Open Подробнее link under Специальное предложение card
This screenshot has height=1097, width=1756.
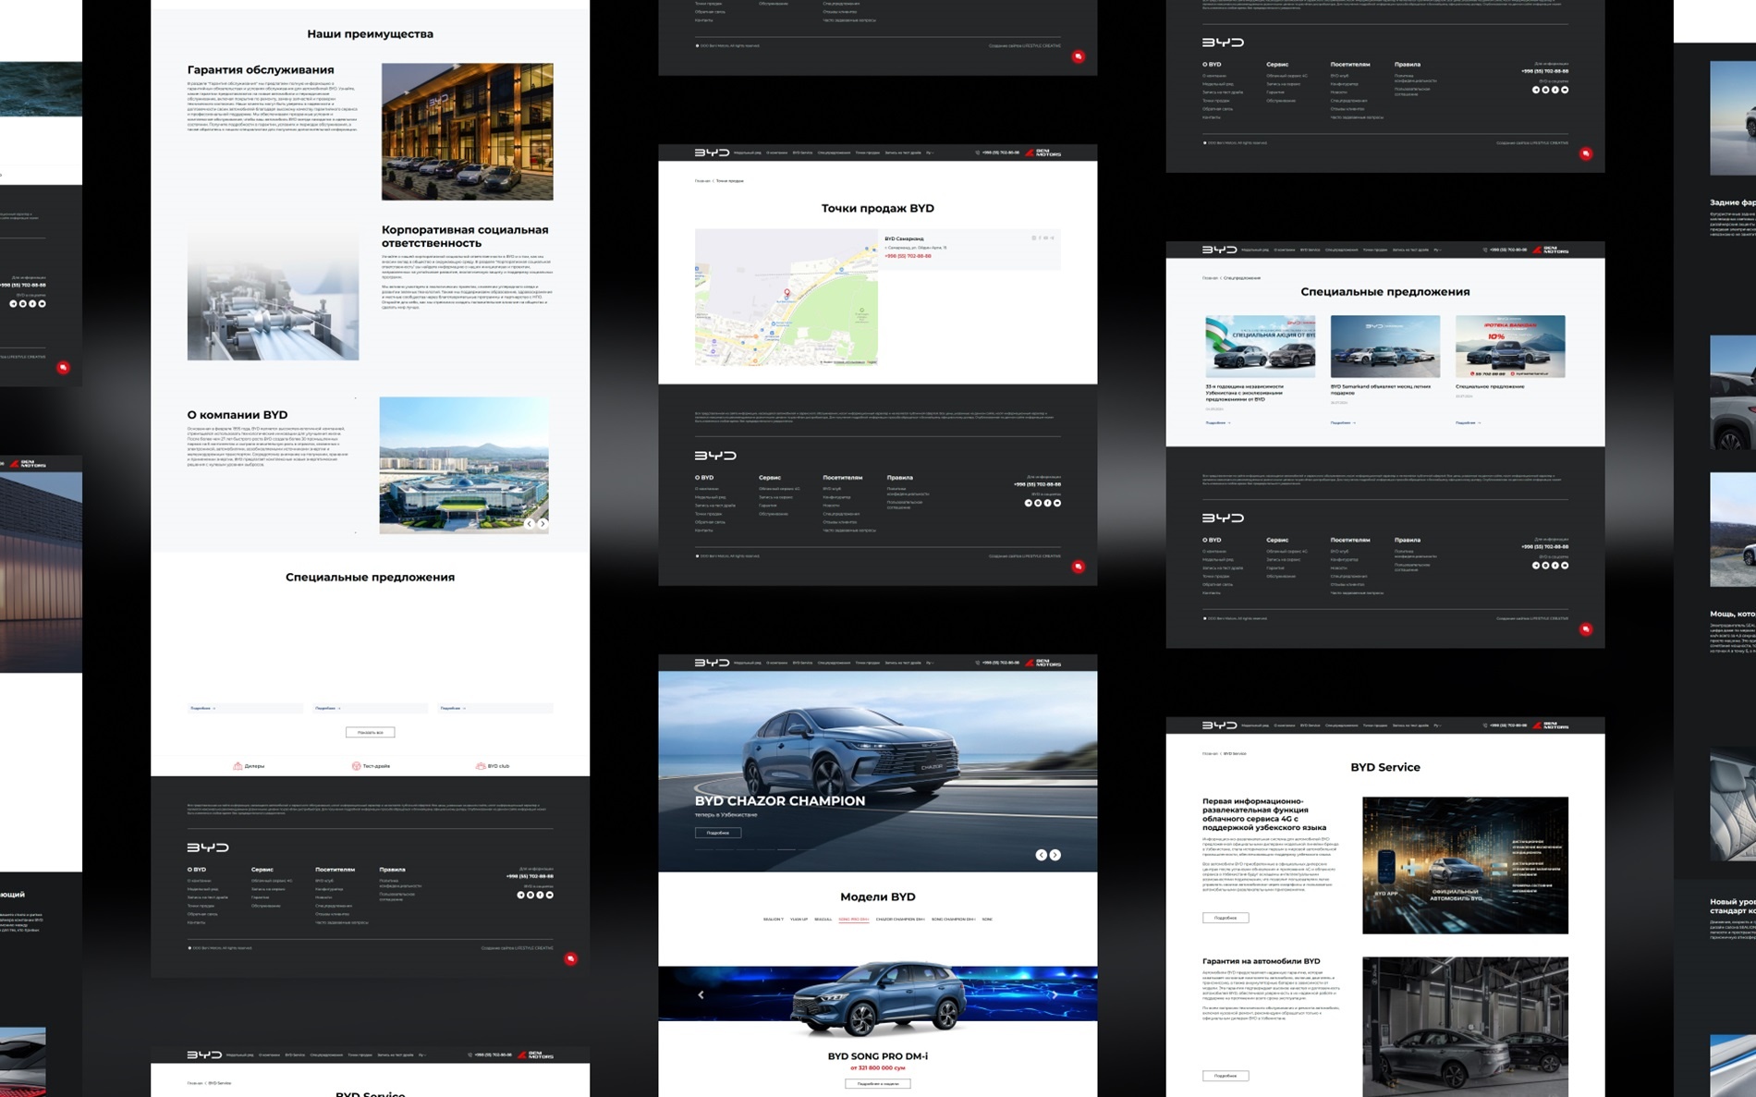1468,422
